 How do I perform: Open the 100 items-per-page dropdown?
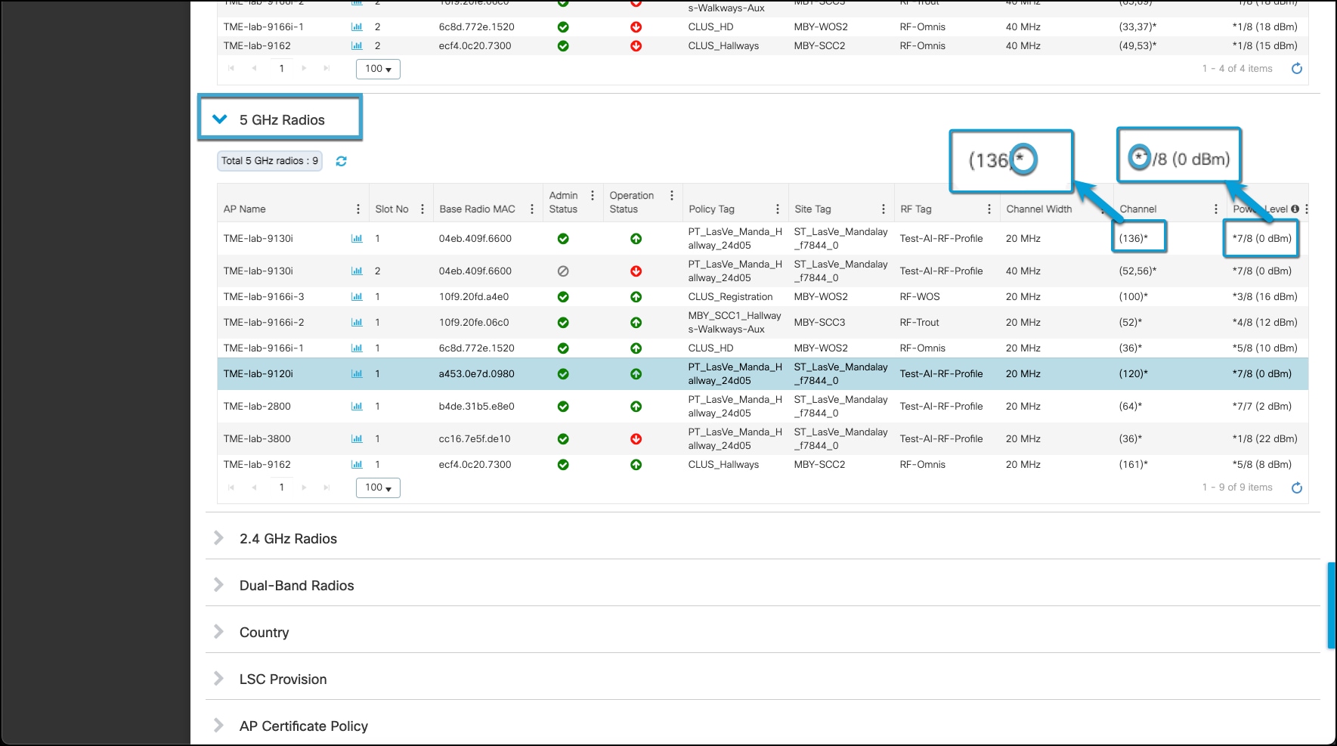(377, 488)
